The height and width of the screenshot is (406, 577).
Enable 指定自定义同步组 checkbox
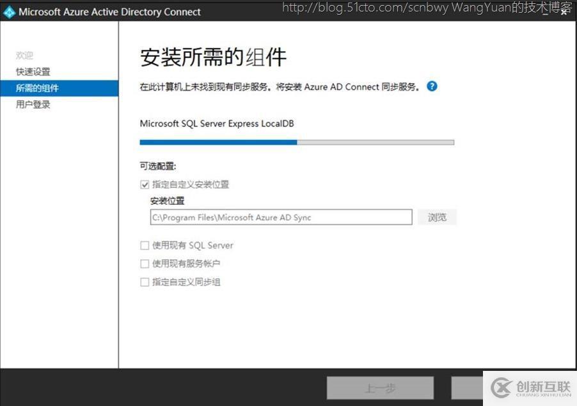click(145, 282)
